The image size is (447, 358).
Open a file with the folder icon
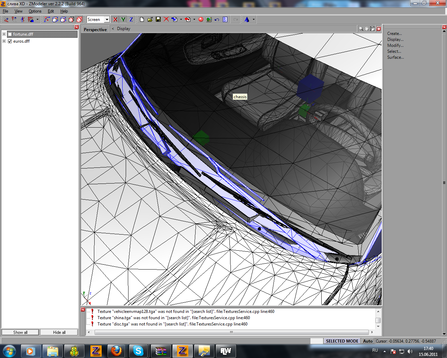(150, 20)
